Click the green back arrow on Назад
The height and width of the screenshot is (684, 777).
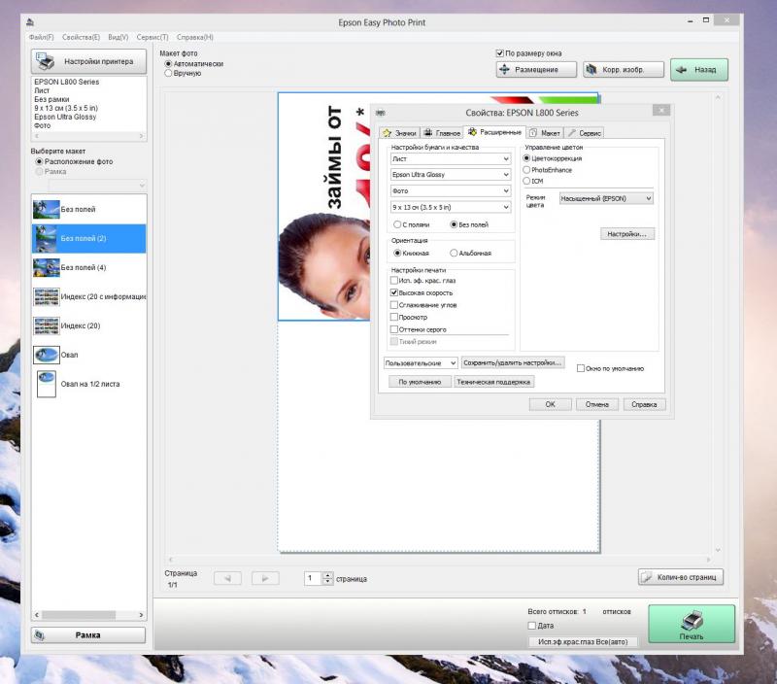[x=682, y=70]
